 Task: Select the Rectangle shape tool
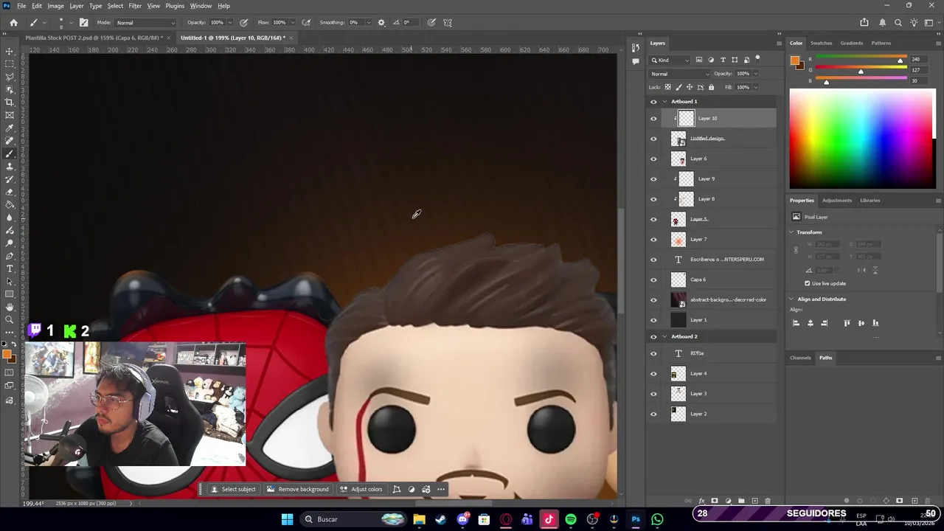point(10,294)
